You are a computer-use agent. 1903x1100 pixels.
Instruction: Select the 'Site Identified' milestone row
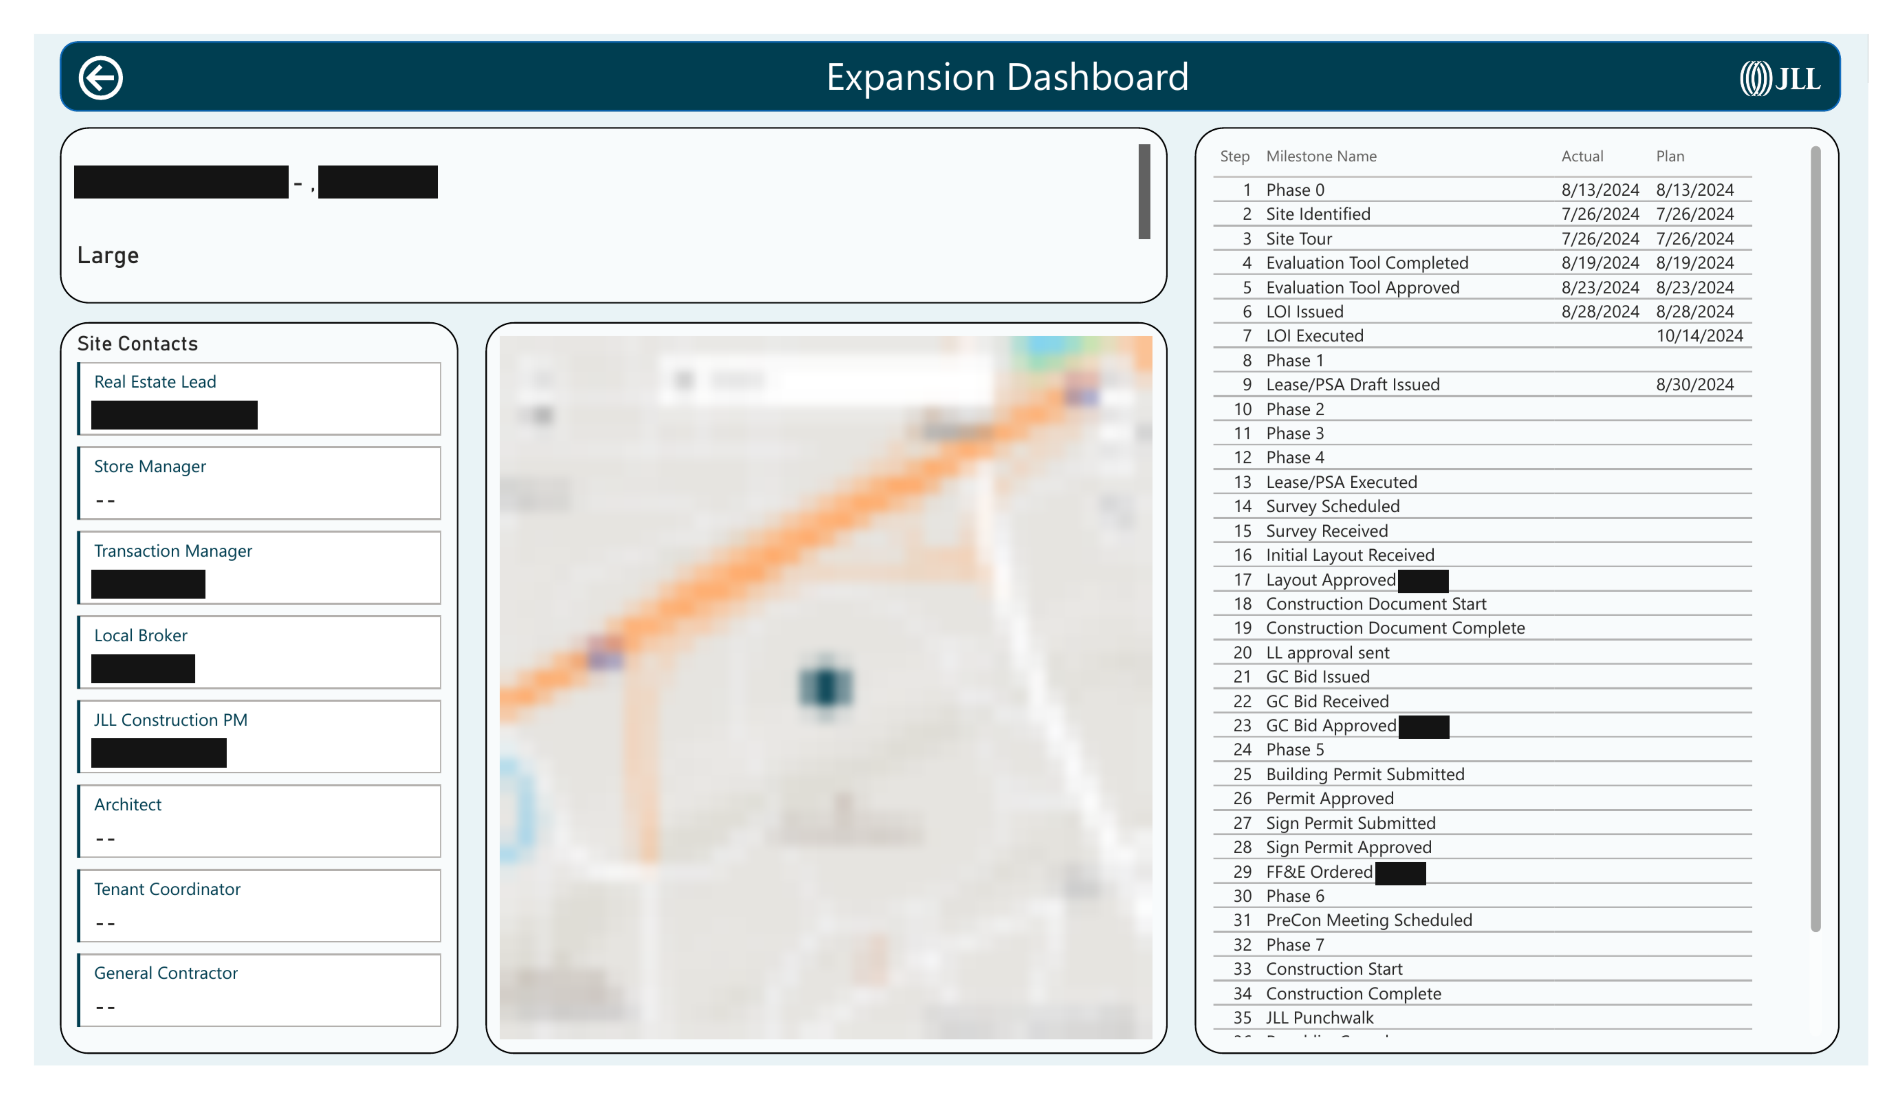(1482, 214)
